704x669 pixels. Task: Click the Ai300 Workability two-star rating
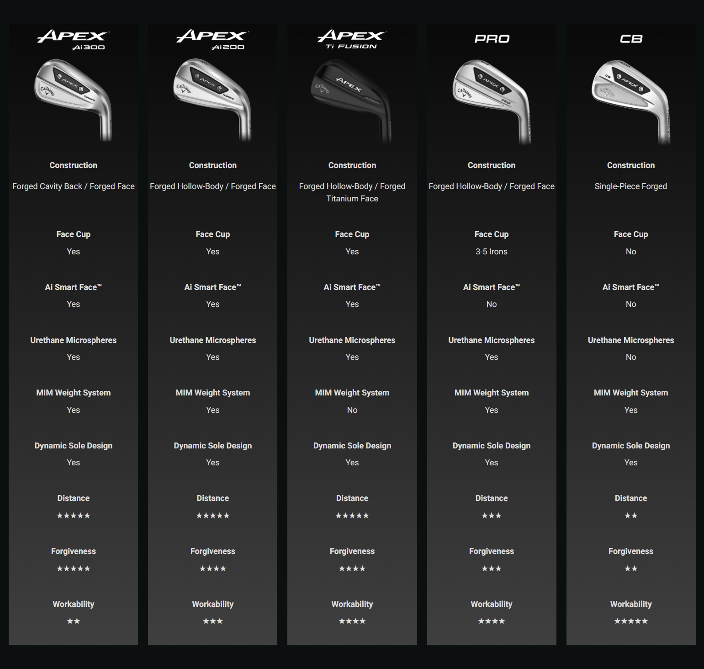click(74, 621)
